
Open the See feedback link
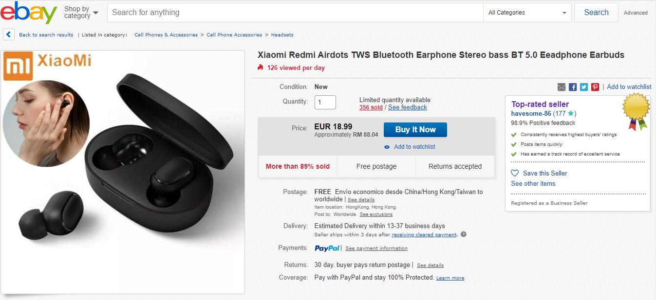click(407, 107)
